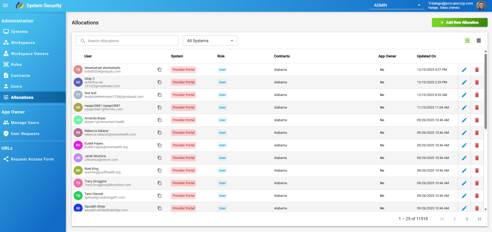Image resolution: width=492 pixels, height=232 pixels.
Task: Open the user profile avatar
Action: point(481,5)
